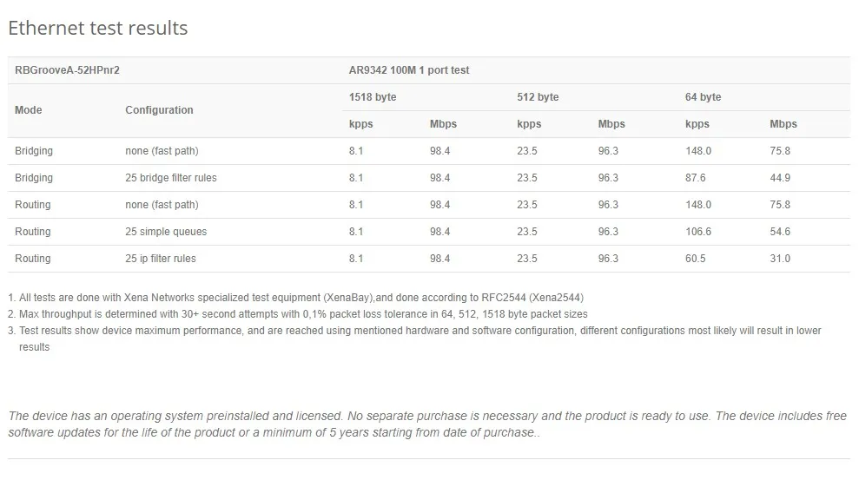Click the kpps header under 1518 byte
The image size is (859, 480).
360,124
